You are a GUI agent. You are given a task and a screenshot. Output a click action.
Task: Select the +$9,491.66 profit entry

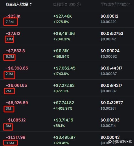point(64,33)
